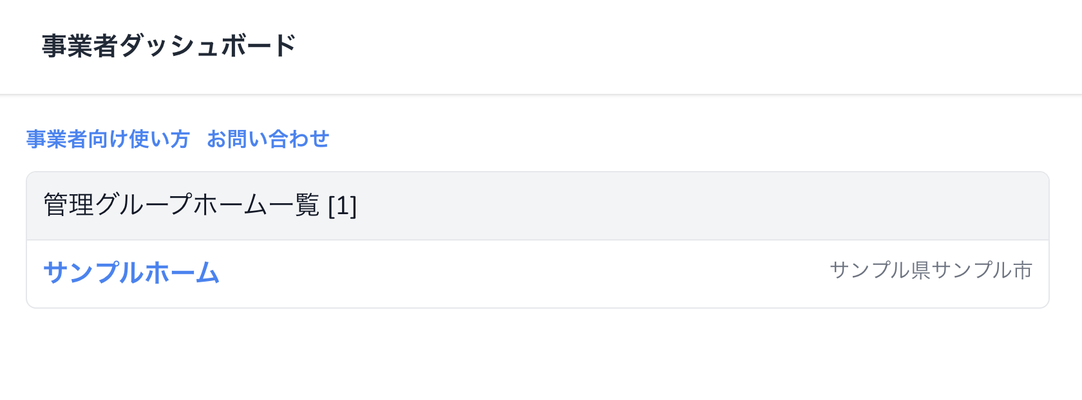Image resolution: width=1082 pixels, height=400 pixels.
Task: Click the サンプル県サンプル市 location text
Action: click(931, 271)
